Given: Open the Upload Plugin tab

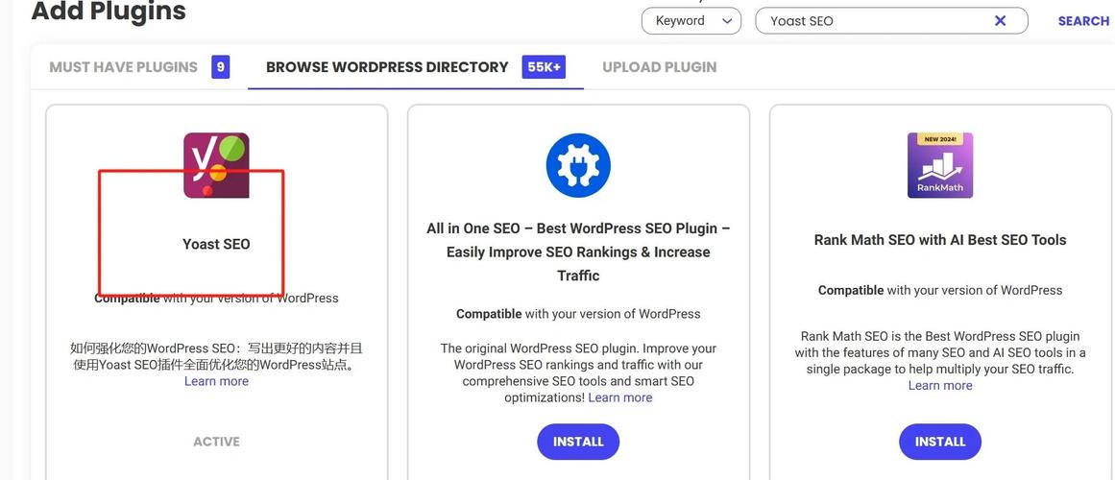Looking at the screenshot, I should pyautogui.click(x=659, y=67).
